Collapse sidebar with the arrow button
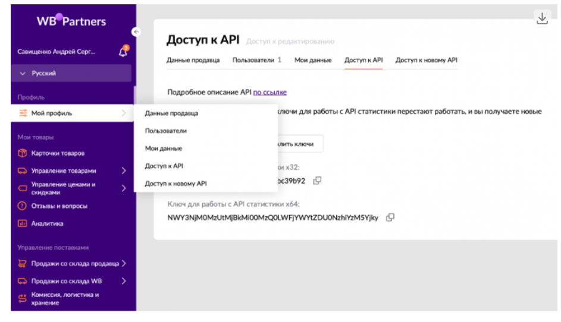 (x=136, y=31)
